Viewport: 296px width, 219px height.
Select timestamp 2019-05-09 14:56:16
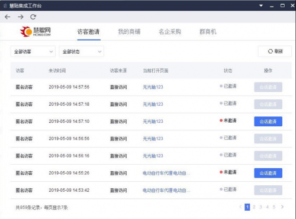(x=69, y=156)
